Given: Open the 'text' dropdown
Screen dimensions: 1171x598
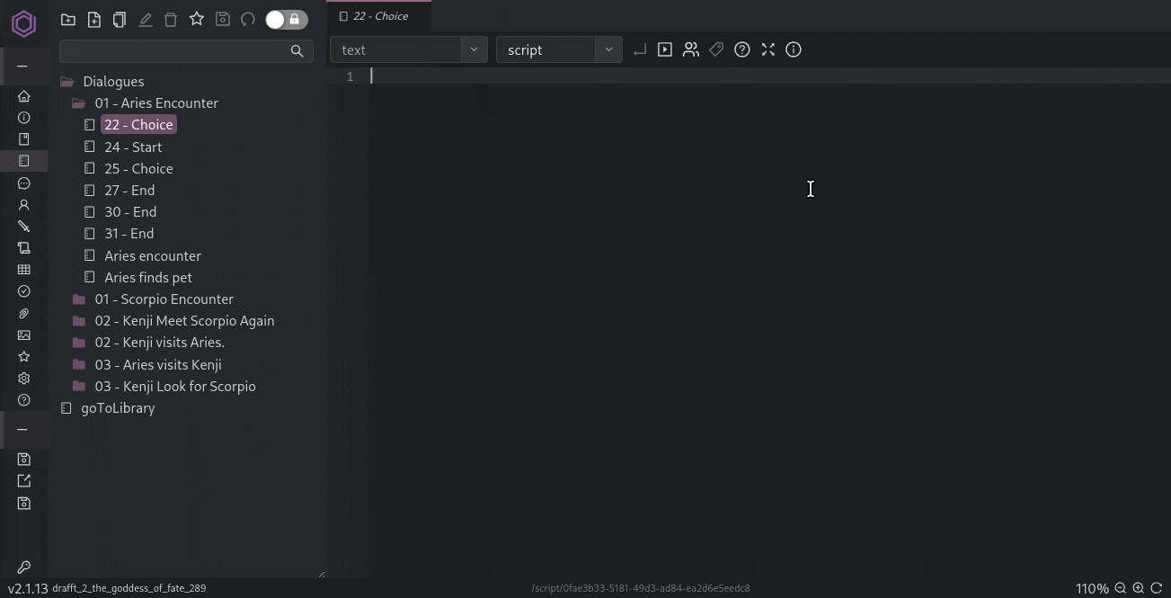Looking at the screenshot, I should point(408,50).
